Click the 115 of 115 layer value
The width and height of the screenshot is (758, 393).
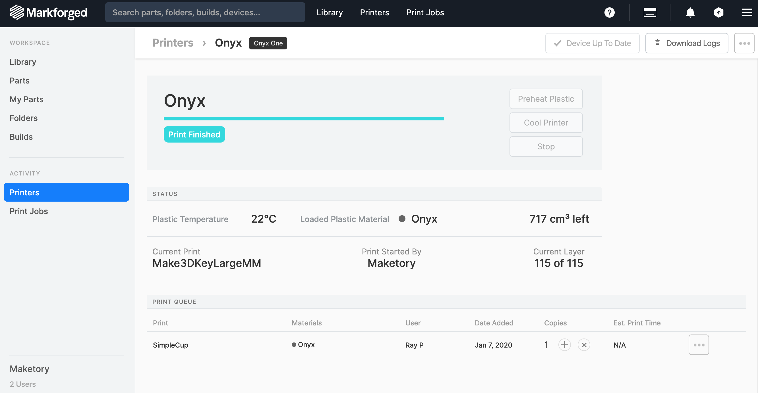click(558, 263)
